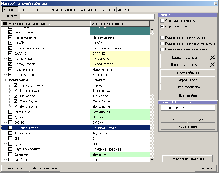219x173 pixels.
Task: Click Убрать цвет in the Таблица panel
Action: coord(188,80)
